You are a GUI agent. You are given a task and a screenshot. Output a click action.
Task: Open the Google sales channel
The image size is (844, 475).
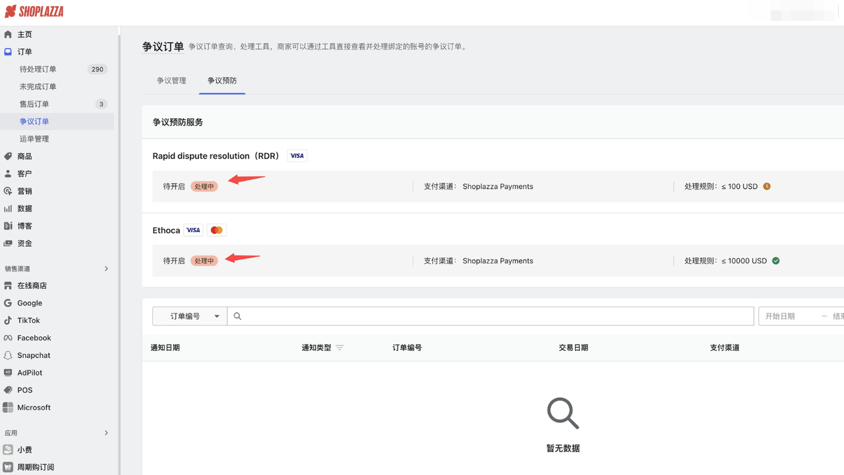[29, 303]
